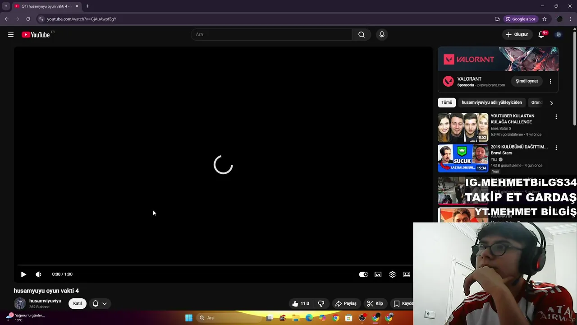Toggle subtitles with the captions icon
Screen dimensions: 577x325
coord(378,274)
